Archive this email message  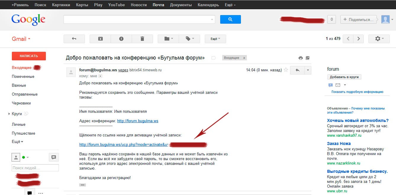(100, 39)
